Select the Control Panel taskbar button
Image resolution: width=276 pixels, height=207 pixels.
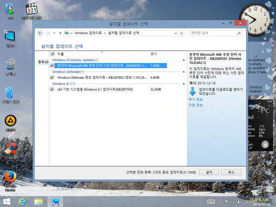(x=55, y=202)
